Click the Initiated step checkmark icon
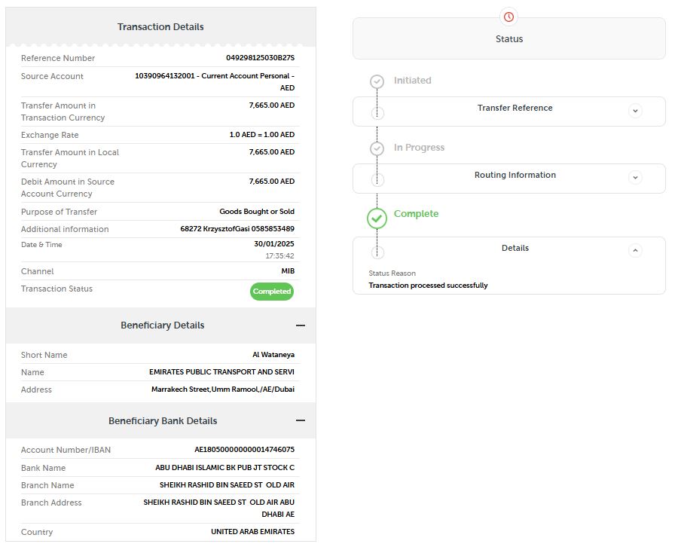 coord(377,81)
